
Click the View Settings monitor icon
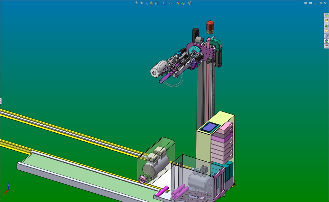click(x=190, y=3)
